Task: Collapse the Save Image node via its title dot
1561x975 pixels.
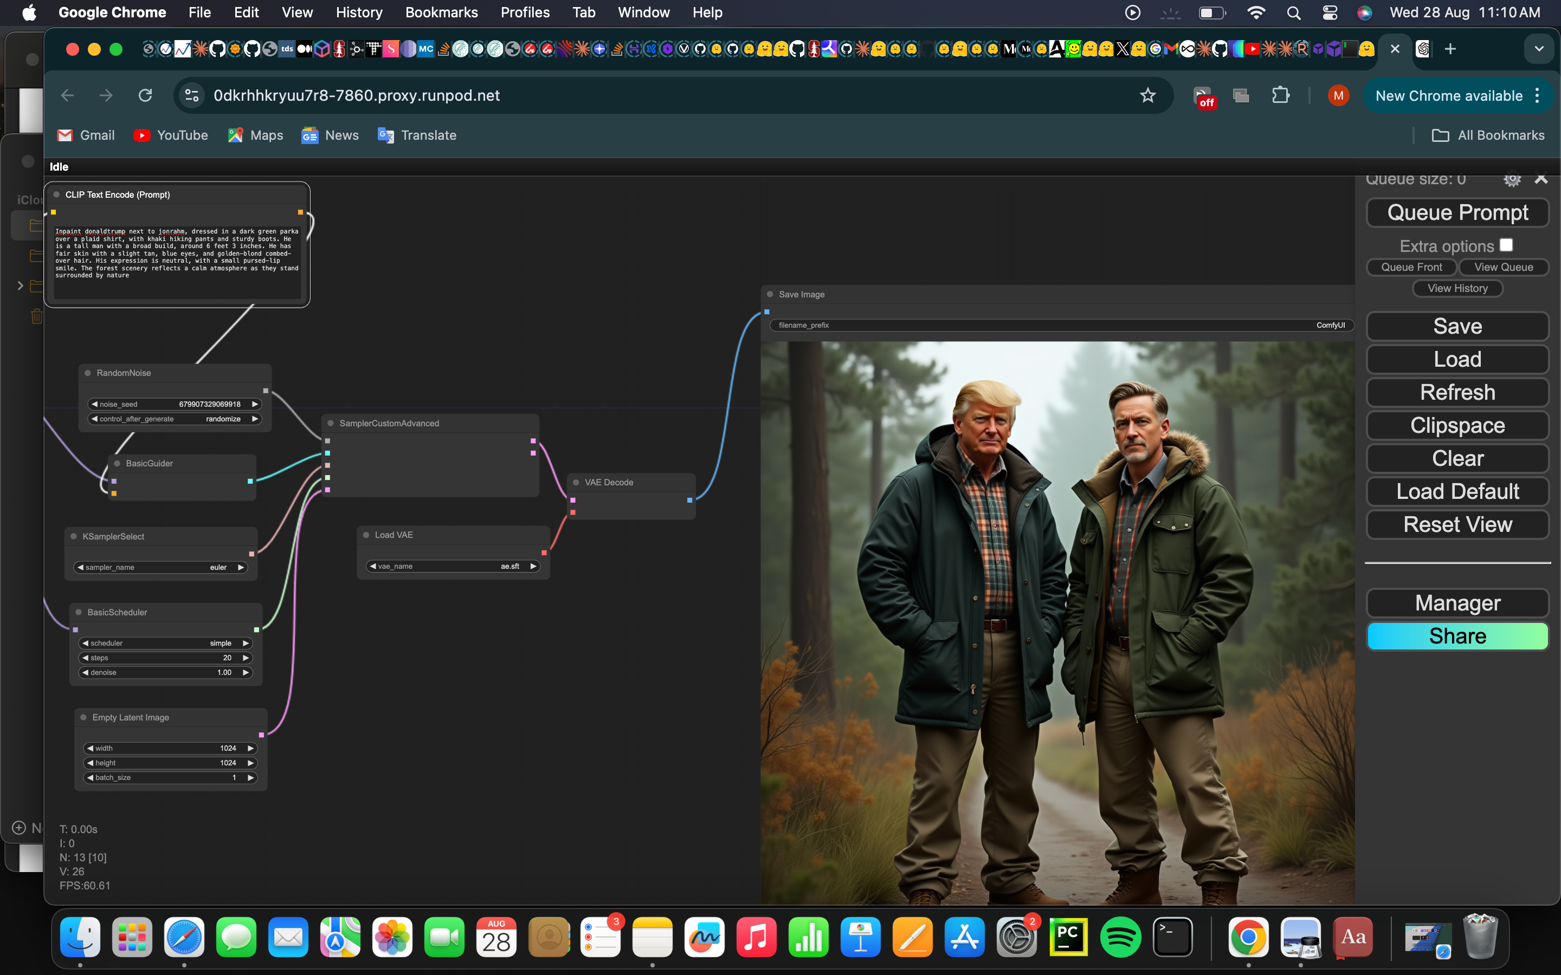Action: tap(770, 294)
